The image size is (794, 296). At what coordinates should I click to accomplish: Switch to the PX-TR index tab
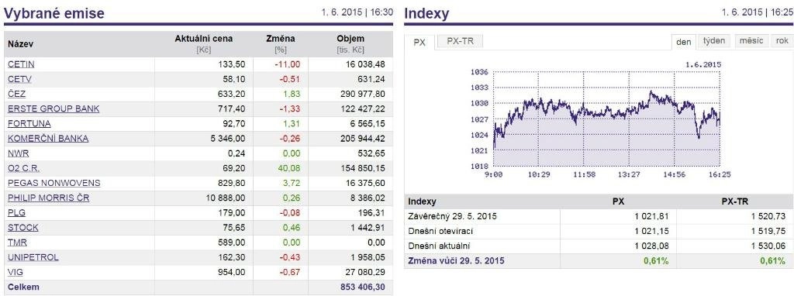(460, 42)
